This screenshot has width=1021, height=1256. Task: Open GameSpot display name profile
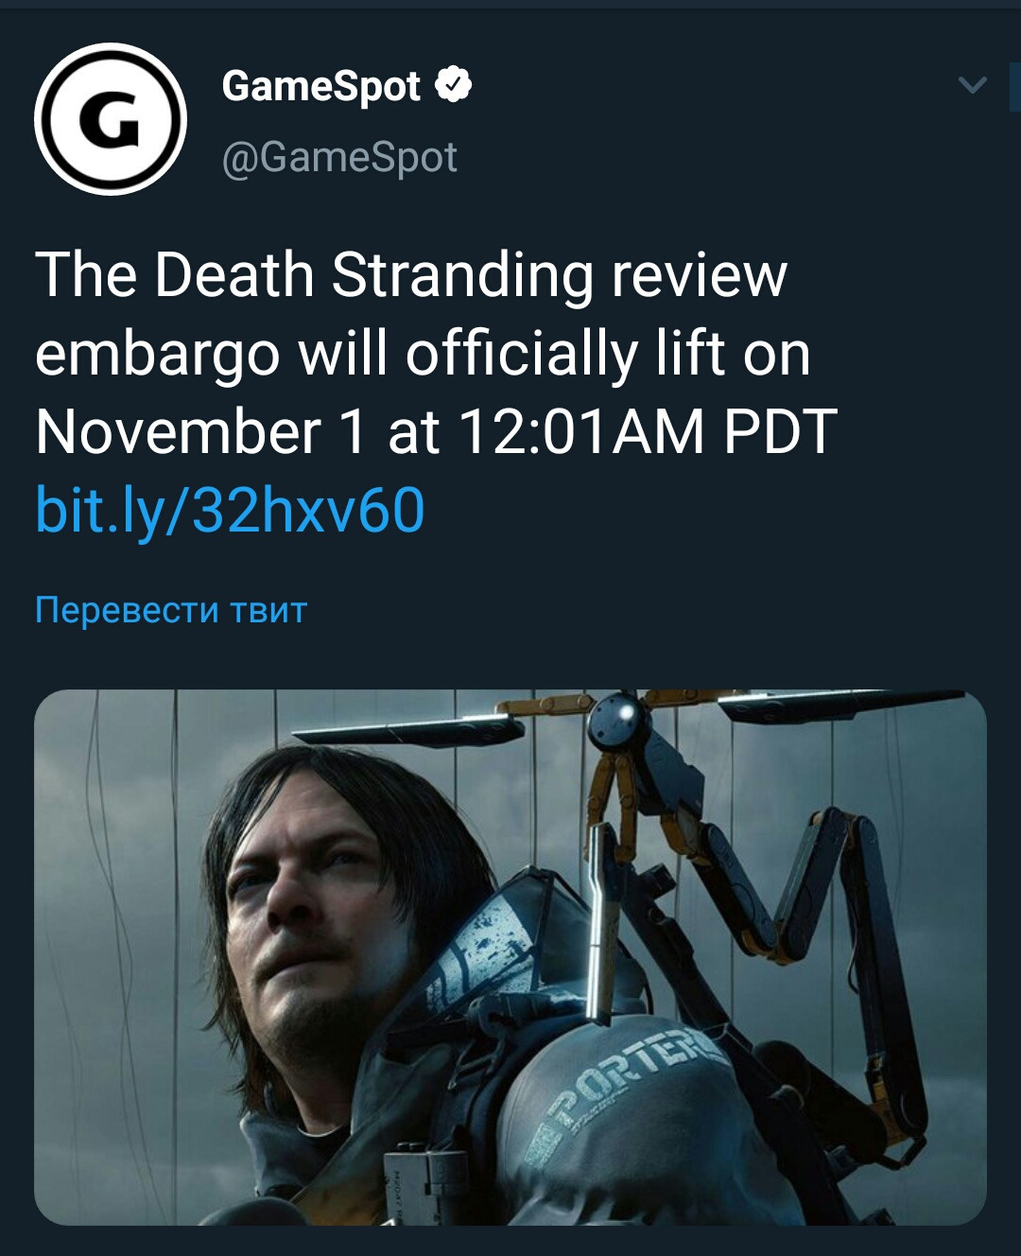tap(321, 86)
